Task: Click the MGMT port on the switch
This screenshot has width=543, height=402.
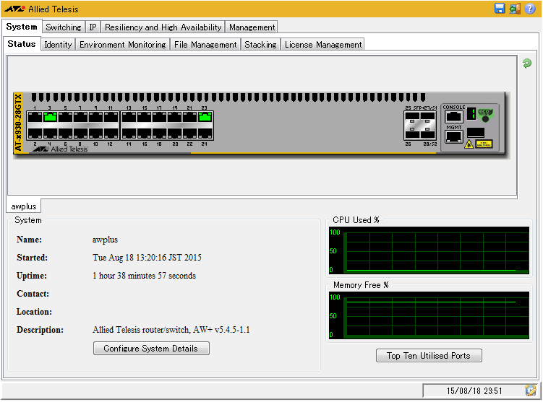Action: coord(453,136)
